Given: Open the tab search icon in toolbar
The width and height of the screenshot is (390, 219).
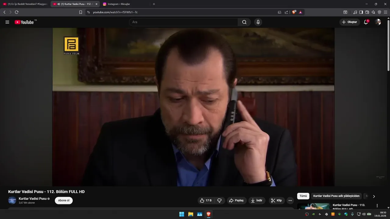Looking at the screenshot, I should click(x=345, y=12).
